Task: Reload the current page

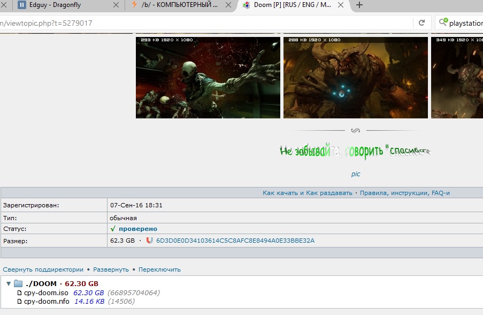Action: (421, 23)
